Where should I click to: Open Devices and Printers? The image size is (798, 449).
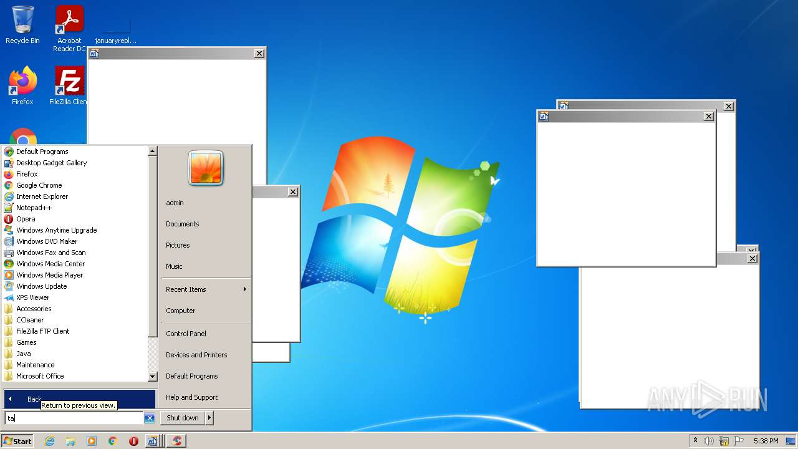click(x=196, y=355)
